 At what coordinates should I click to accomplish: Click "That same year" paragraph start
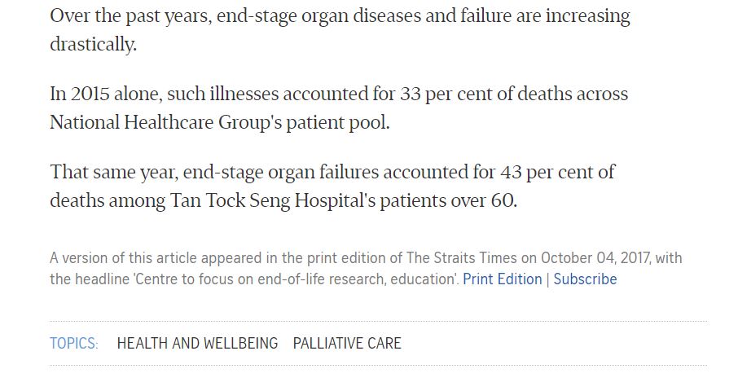112,172
